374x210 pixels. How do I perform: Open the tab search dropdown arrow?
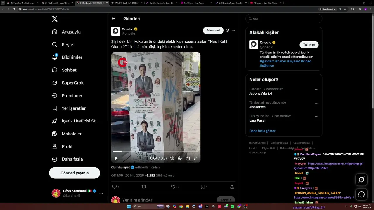coord(3,3)
